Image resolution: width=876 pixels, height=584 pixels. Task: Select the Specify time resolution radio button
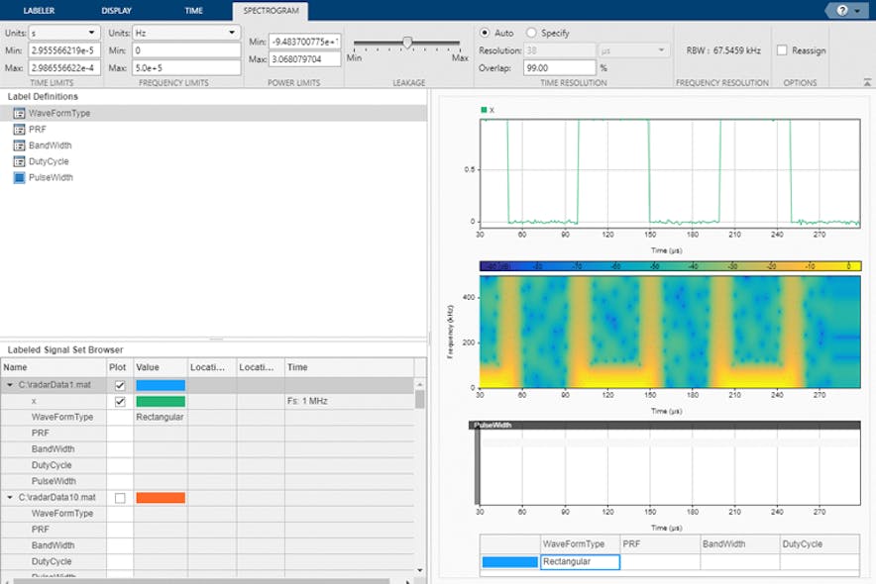[533, 32]
